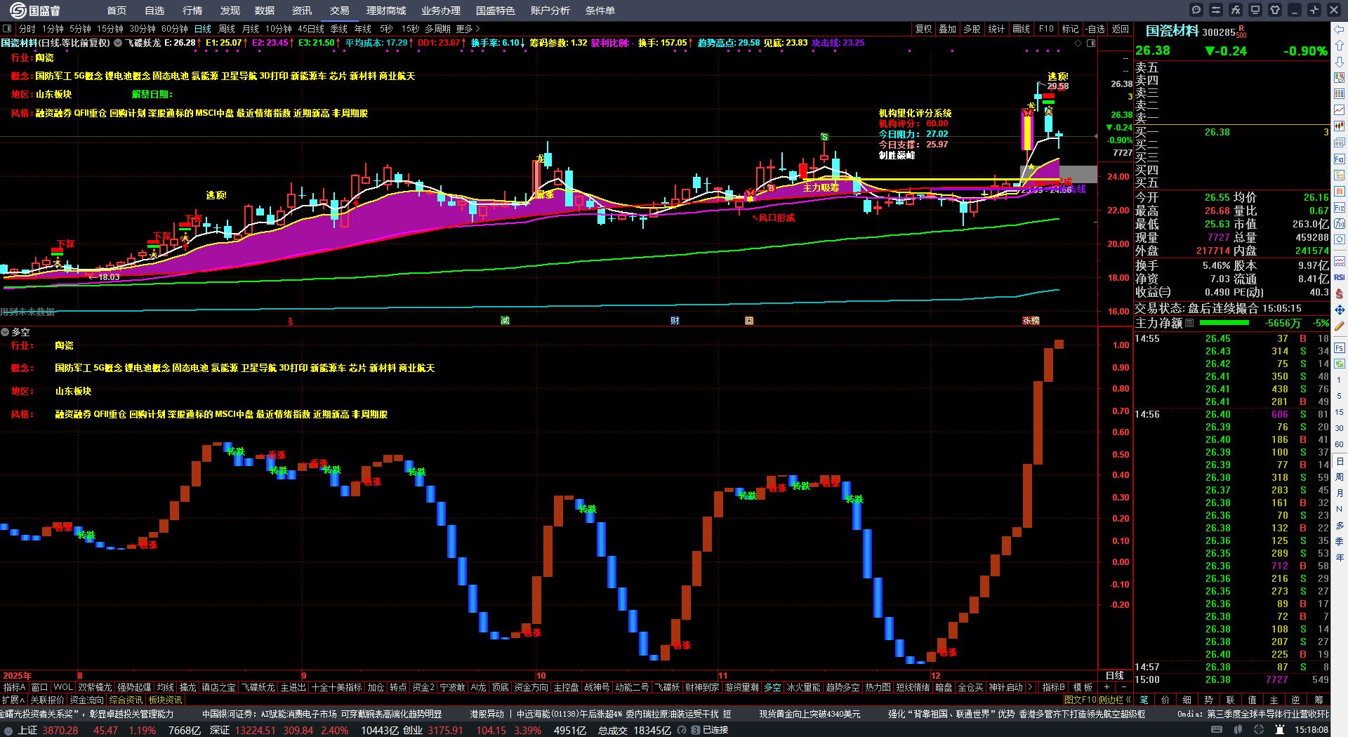Click the up arrow in right sidebar

coord(1340,46)
